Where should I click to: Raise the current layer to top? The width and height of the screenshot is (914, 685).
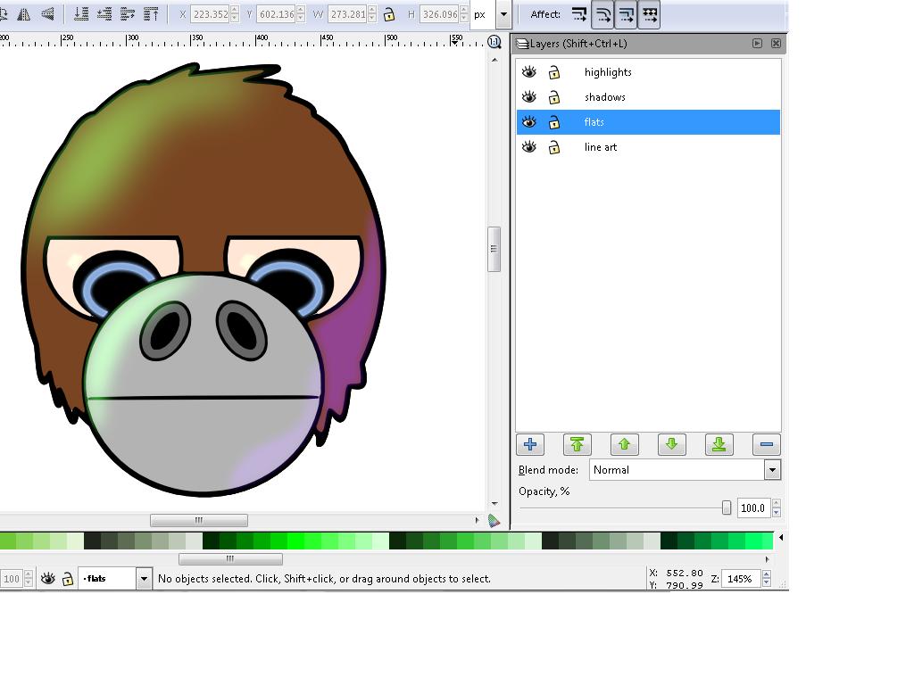tap(577, 444)
